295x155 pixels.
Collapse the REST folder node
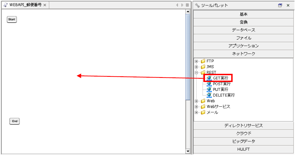[x=196, y=73]
